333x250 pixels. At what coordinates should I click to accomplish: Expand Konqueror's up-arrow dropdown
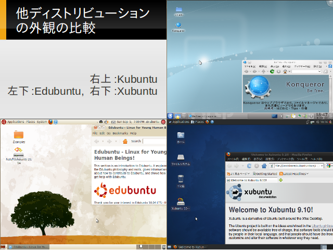point(267,72)
